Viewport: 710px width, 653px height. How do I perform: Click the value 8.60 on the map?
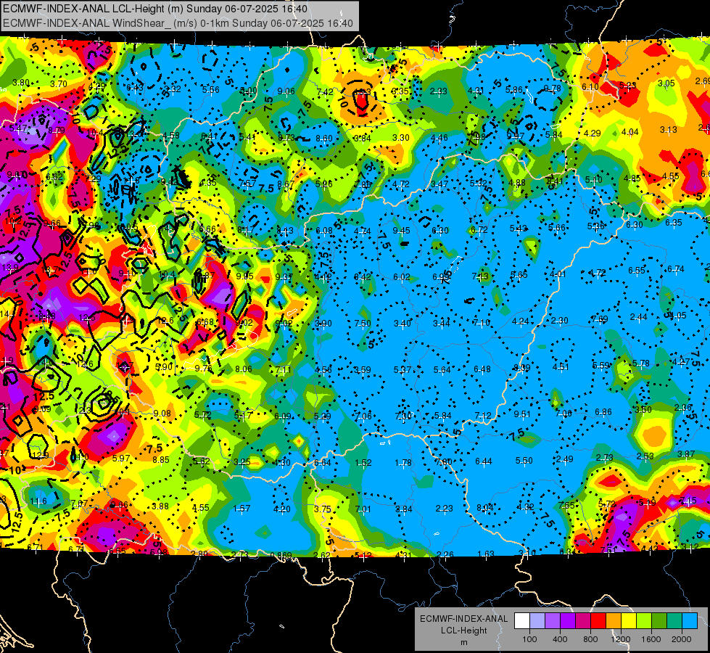[324, 138]
